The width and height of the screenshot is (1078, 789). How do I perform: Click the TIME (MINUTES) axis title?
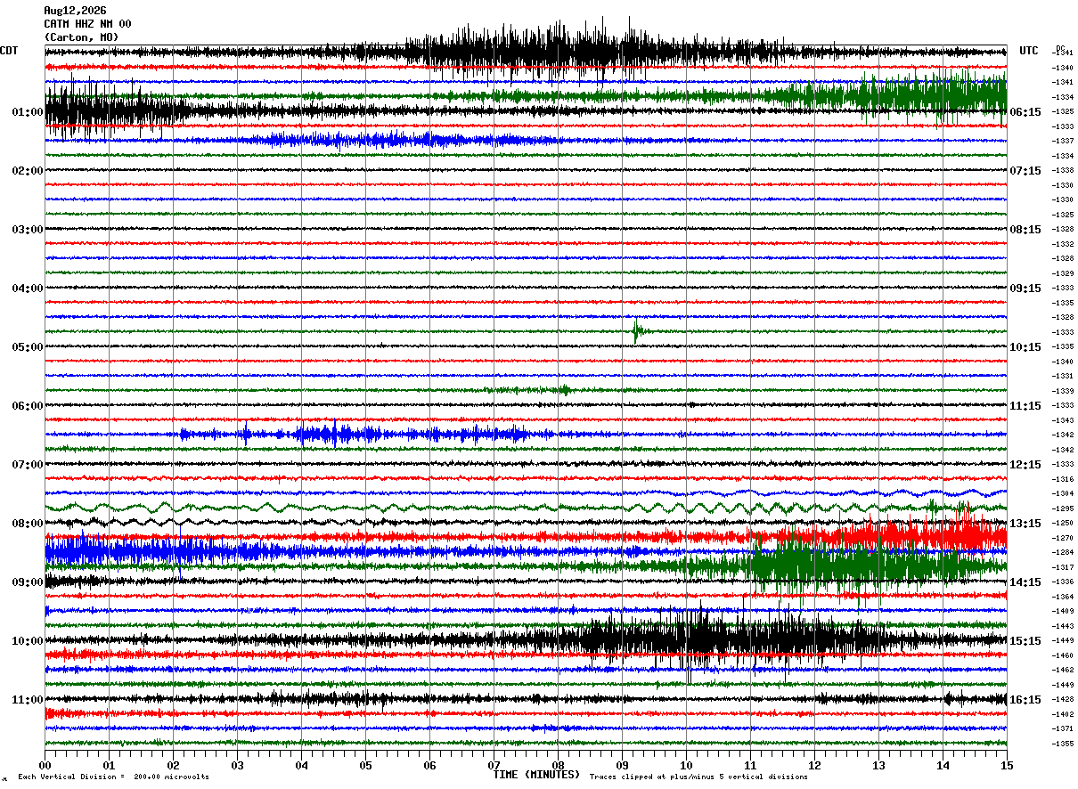(x=536, y=775)
